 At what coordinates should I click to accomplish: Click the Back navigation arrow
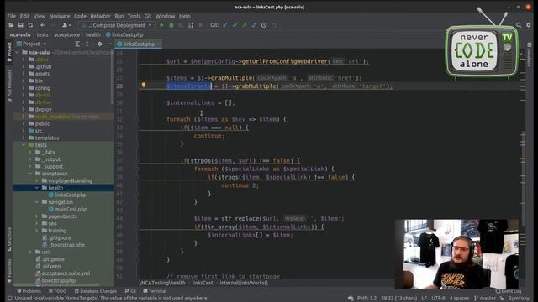click(x=43, y=25)
